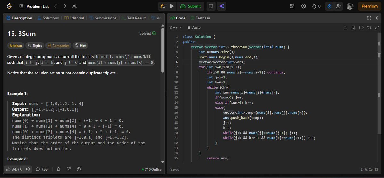The width and height of the screenshot is (384, 178).
Task: Open settings gear icon
Action: (x=303, y=6)
